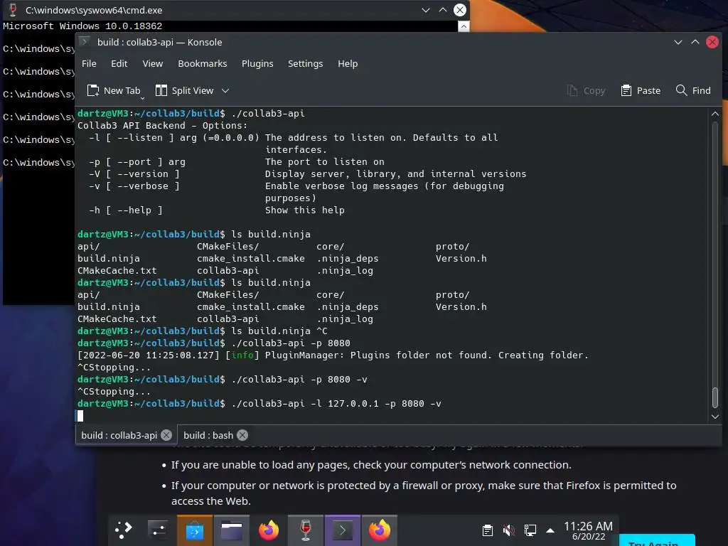Maximize the Konsole window
The height and width of the screenshot is (546, 728).
pos(695,42)
